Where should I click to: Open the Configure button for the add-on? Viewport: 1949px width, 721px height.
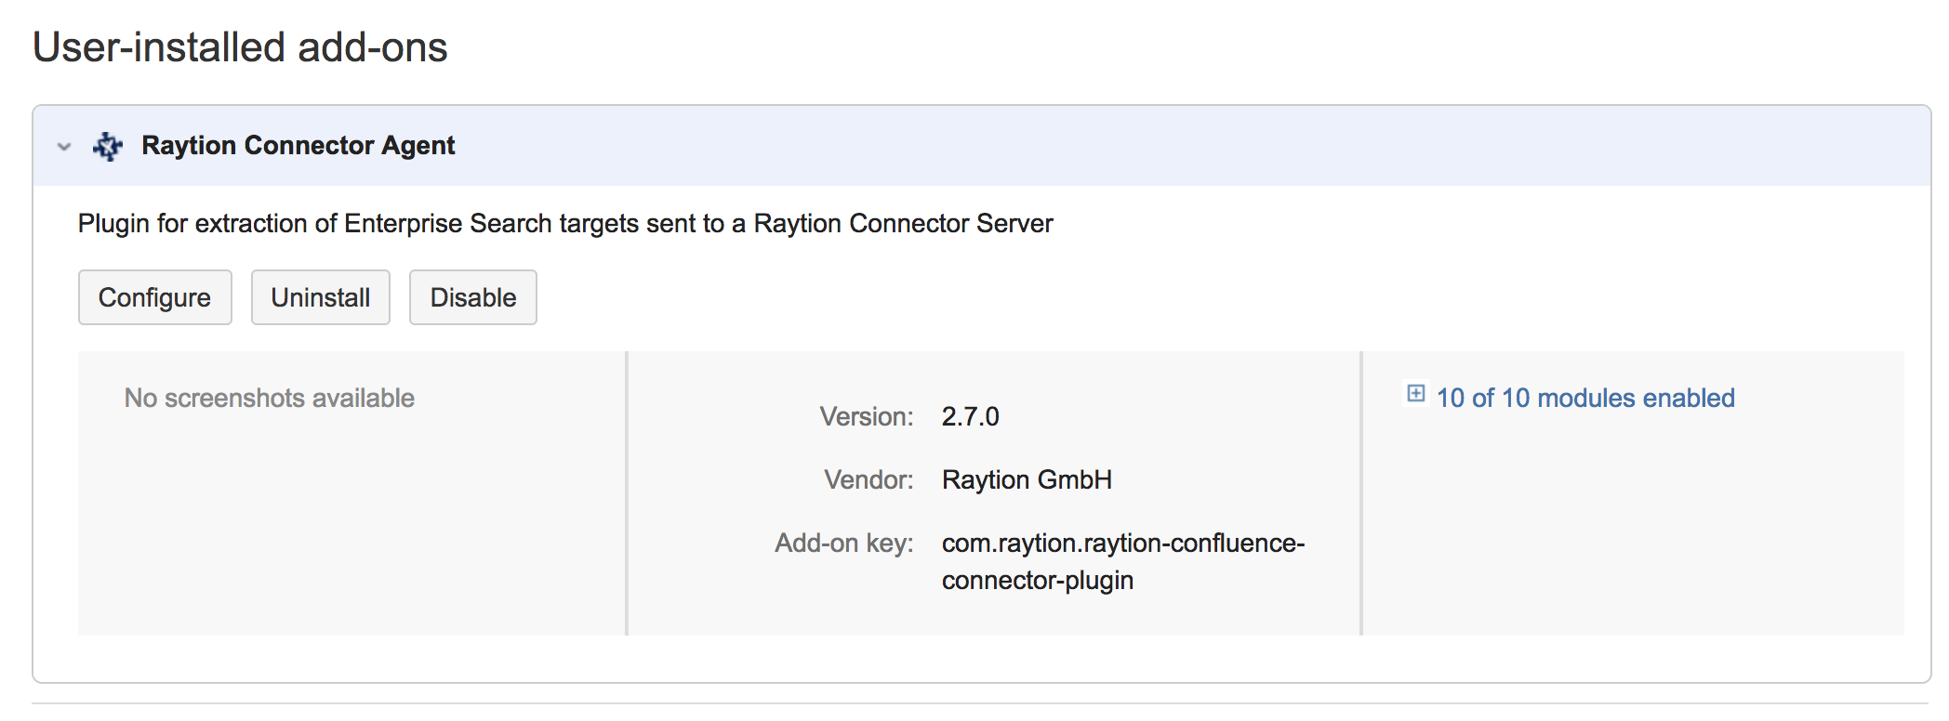pyautogui.click(x=154, y=297)
